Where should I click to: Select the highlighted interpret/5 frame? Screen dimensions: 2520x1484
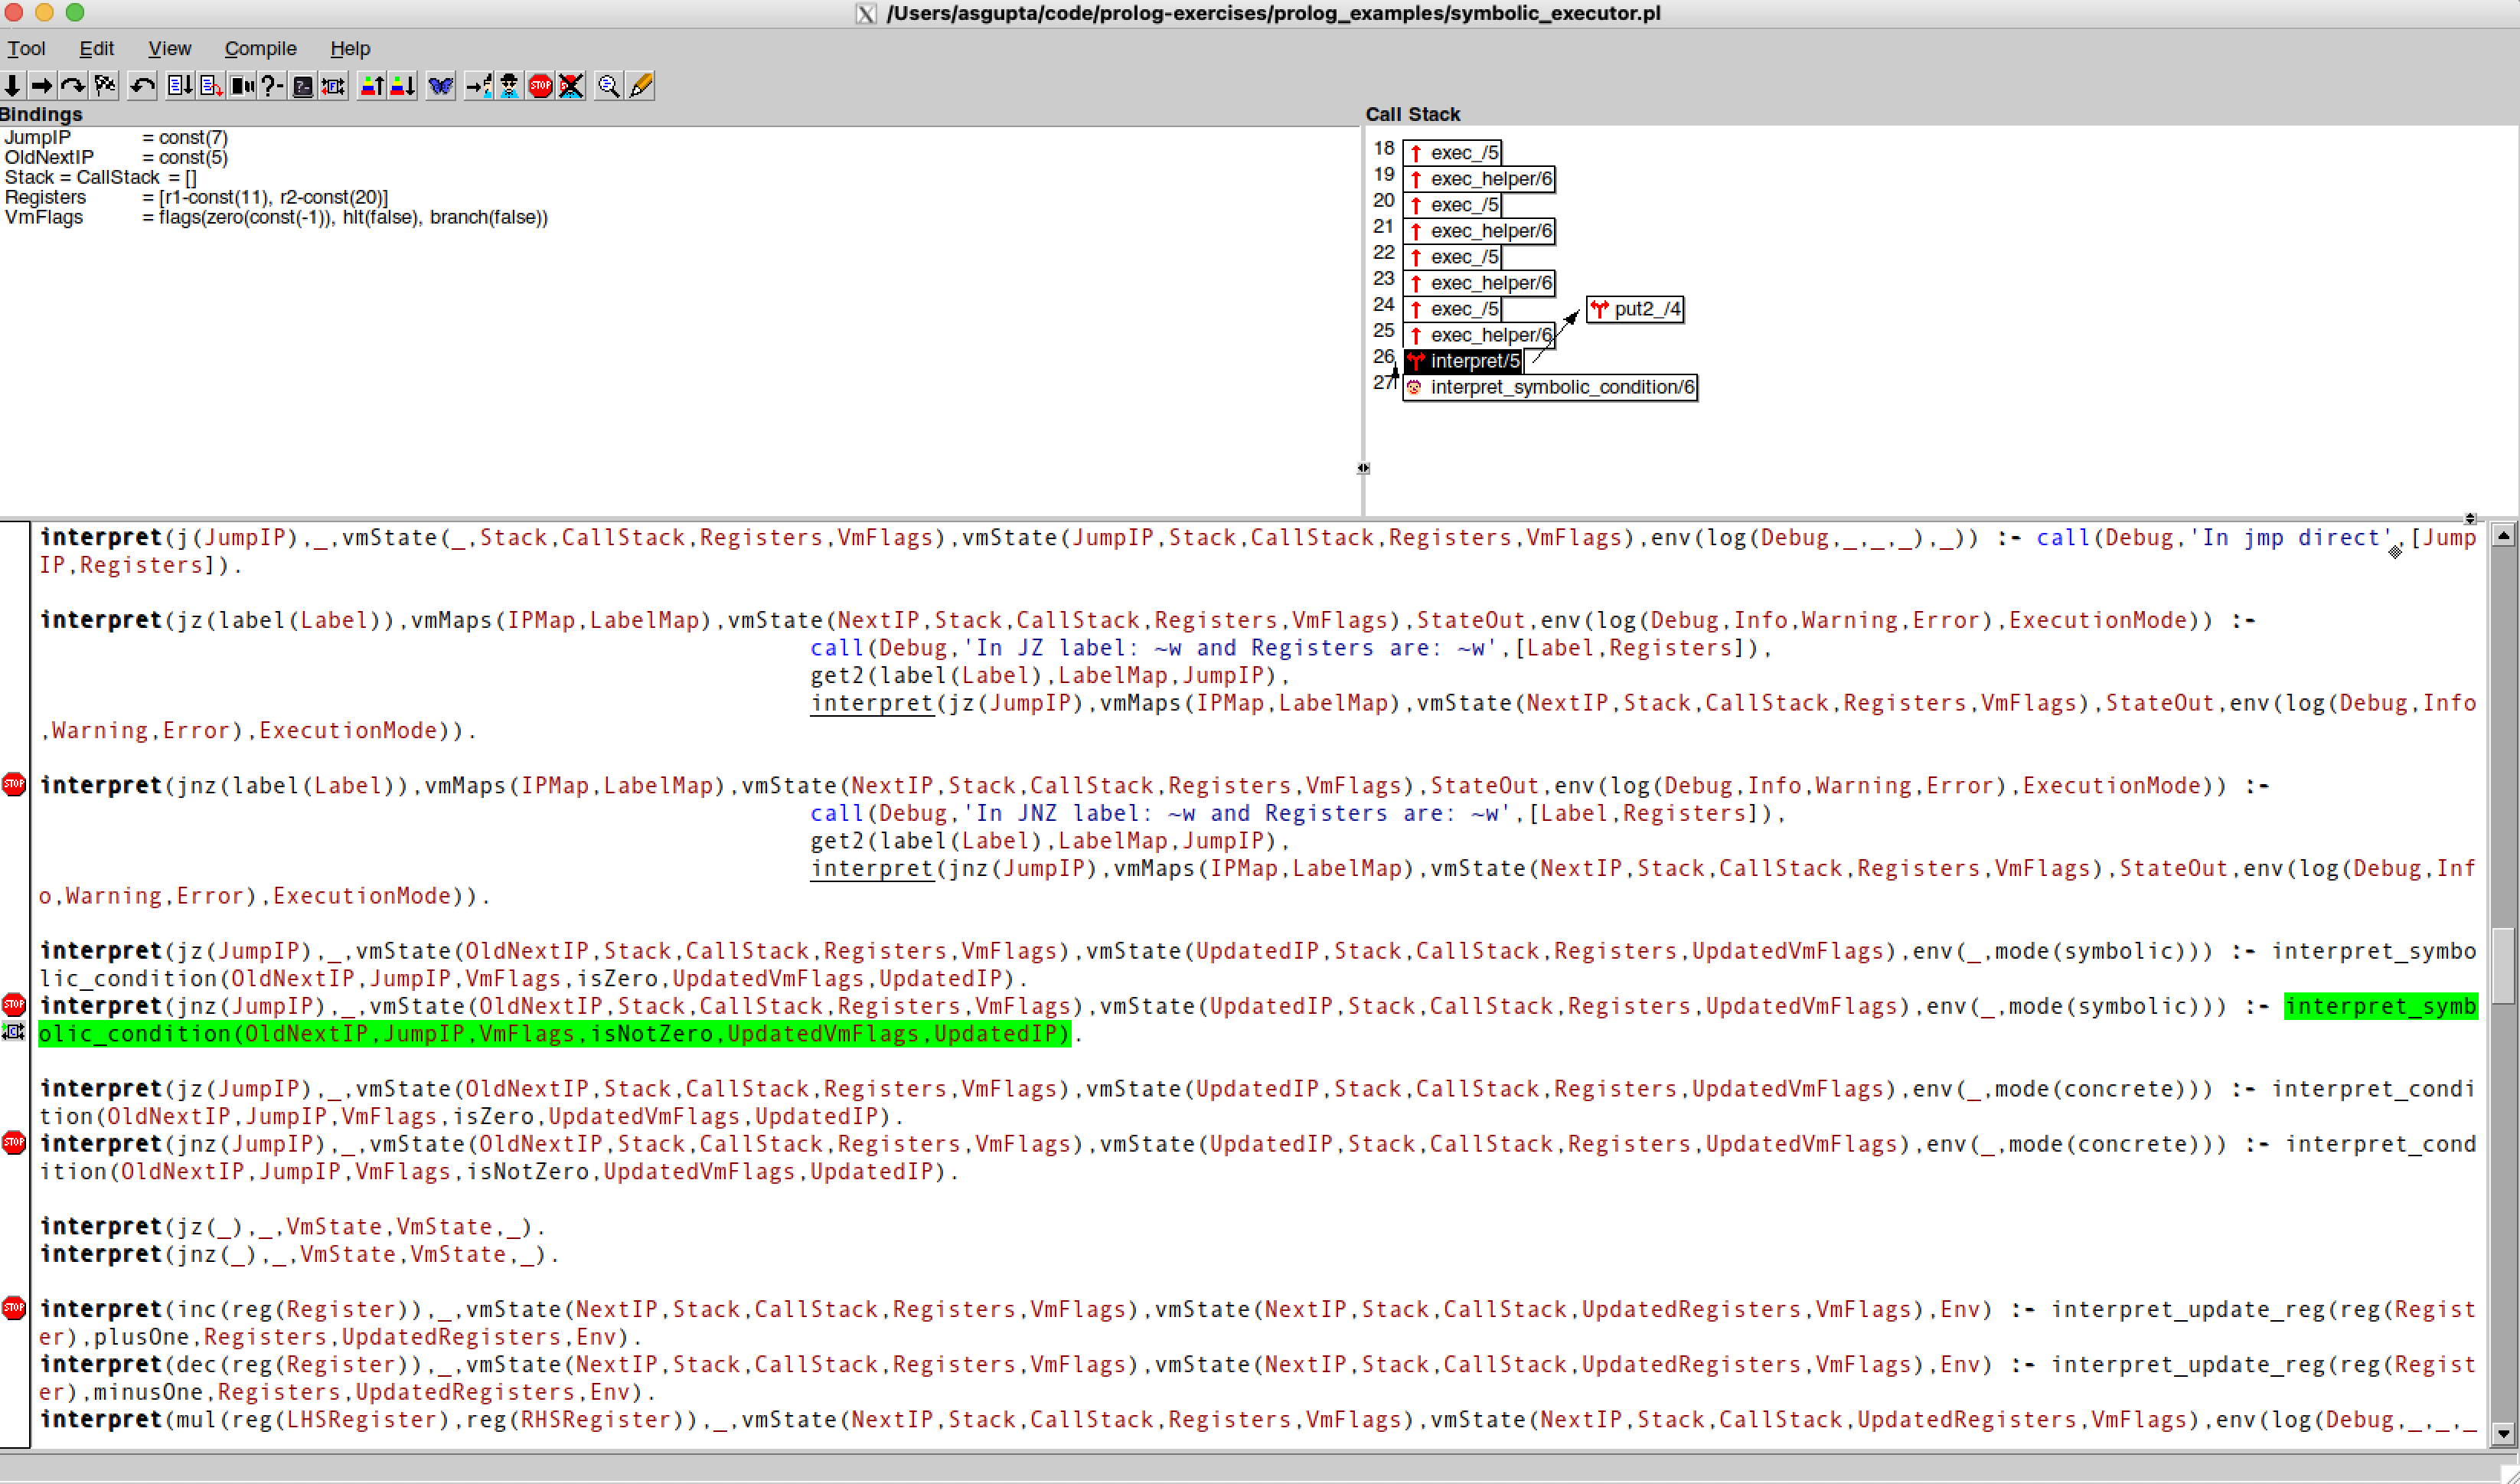[x=1463, y=360]
